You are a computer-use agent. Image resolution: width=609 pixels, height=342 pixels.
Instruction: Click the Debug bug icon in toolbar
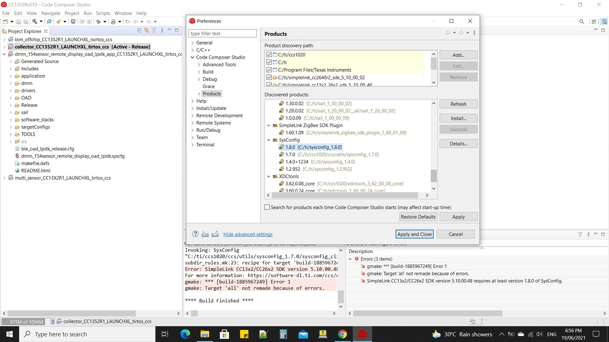point(98,22)
